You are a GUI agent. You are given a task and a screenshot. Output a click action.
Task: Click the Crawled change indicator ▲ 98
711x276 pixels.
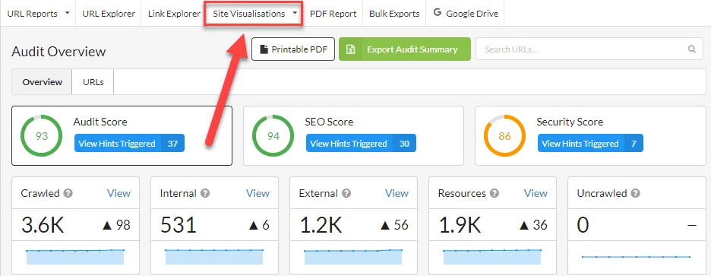[116, 225]
